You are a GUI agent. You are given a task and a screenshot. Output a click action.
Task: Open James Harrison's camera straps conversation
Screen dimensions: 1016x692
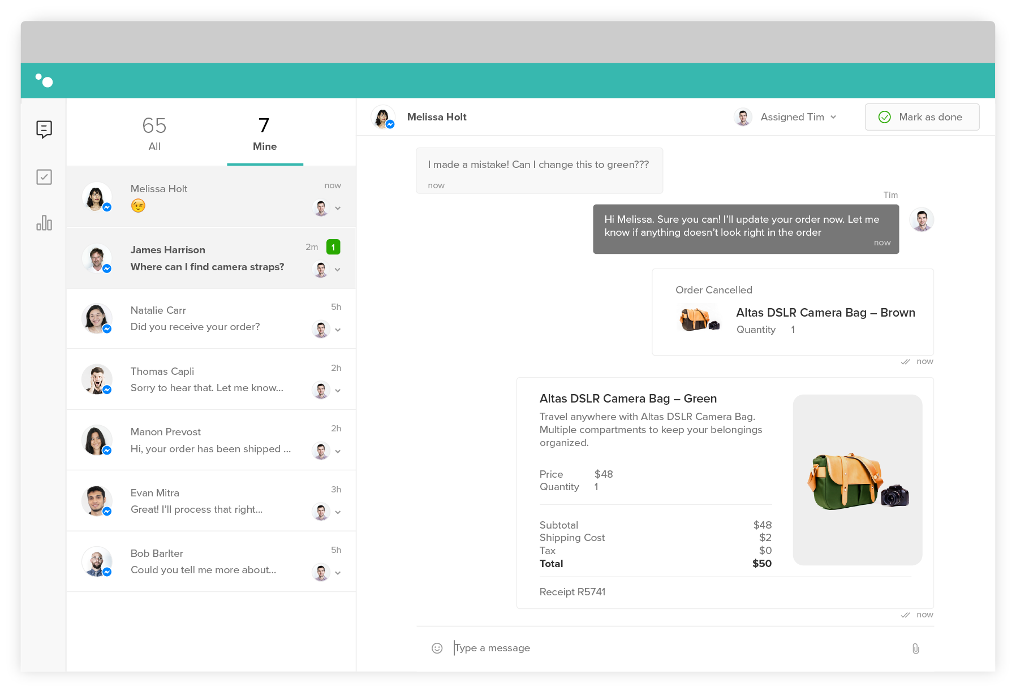(207, 258)
